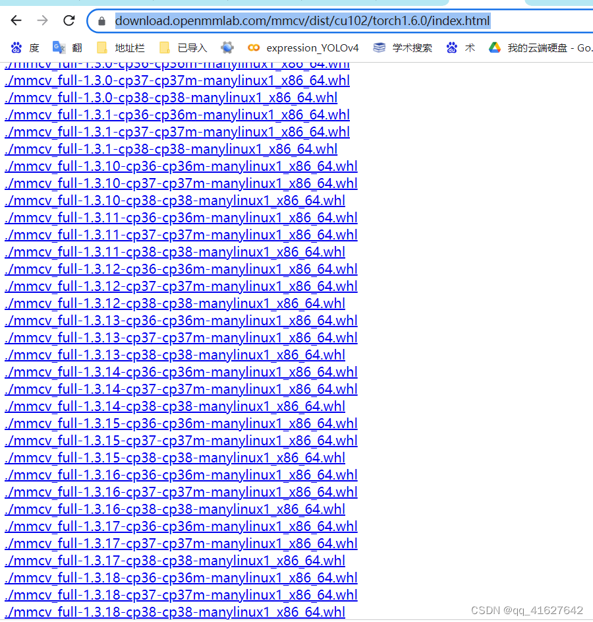
Task: Download mmcv_full-1.3.18-cp37-cp37m wheel link
Action: 181,595
